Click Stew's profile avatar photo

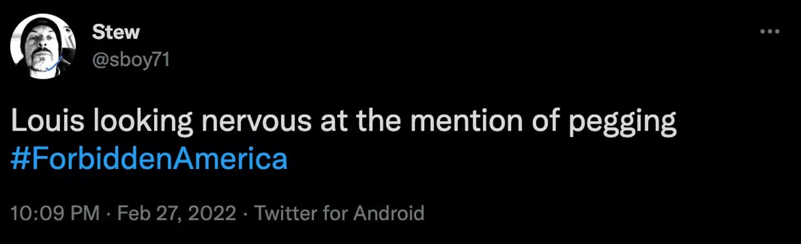point(43,47)
